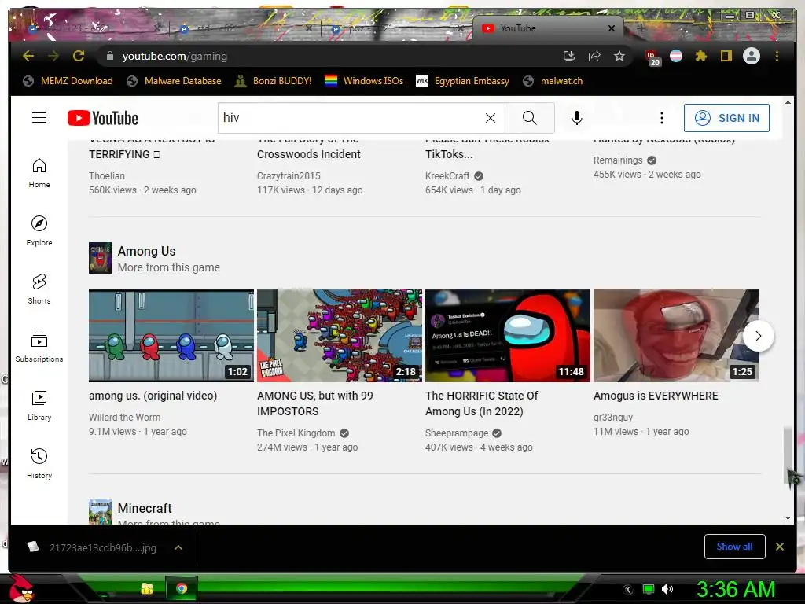Open AMONG US 99 IMPOSTORS thumbnail

(x=340, y=335)
